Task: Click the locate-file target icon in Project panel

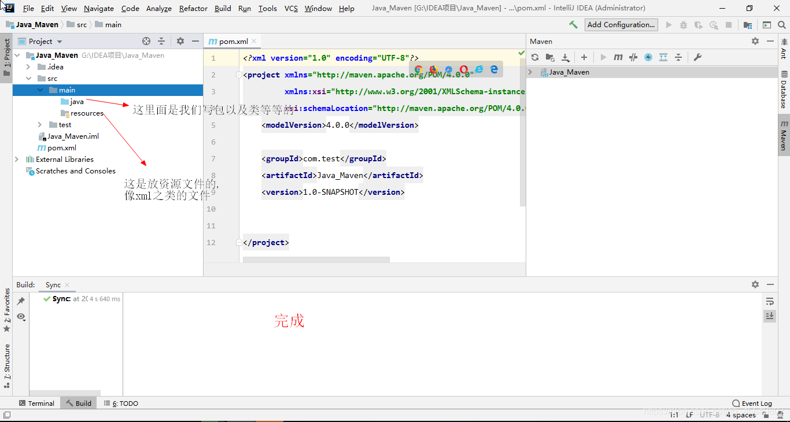Action: [146, 41]
